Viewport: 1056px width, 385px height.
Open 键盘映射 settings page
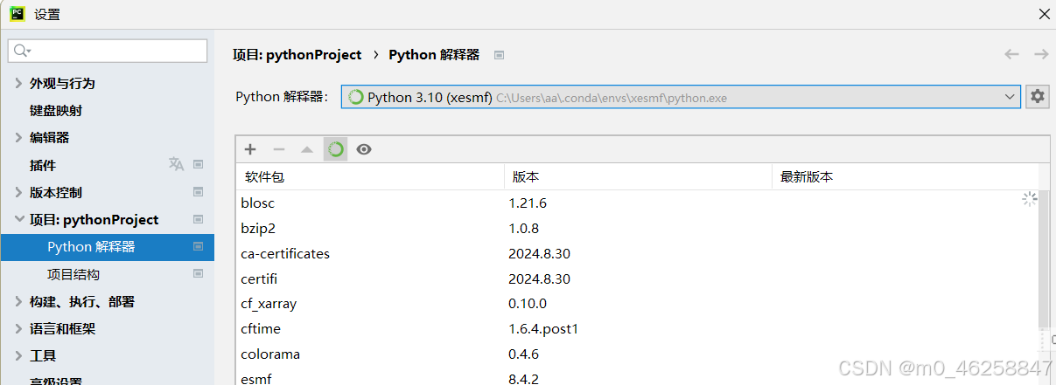point(56,111)
